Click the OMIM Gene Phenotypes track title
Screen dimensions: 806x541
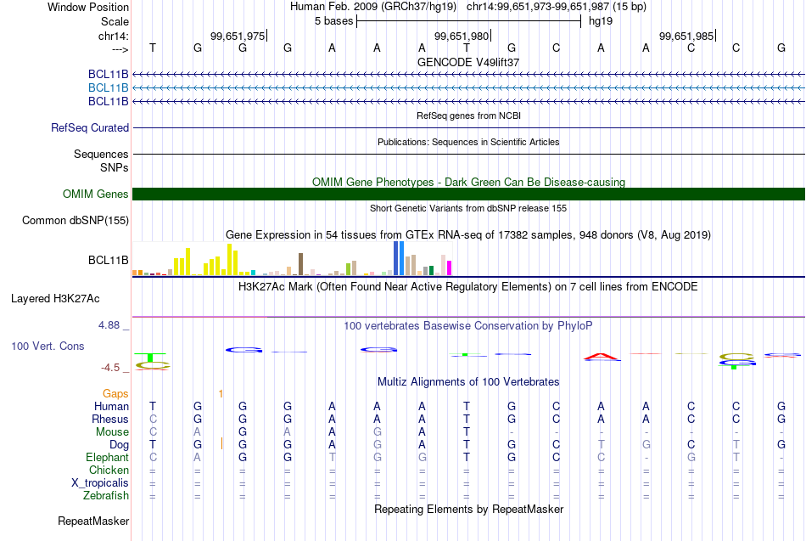click(x=468, y=183)
